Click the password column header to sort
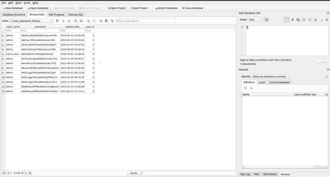Image resolution: width=330 pixels, height=177 pixels. point(40,26)
